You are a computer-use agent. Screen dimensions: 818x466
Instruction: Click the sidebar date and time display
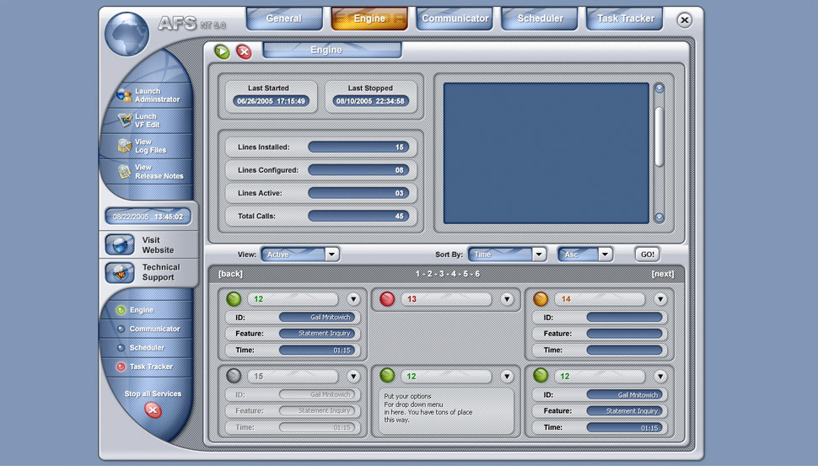tap(148, 217)
